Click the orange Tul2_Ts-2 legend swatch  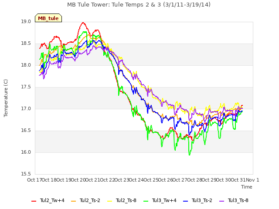74,201
